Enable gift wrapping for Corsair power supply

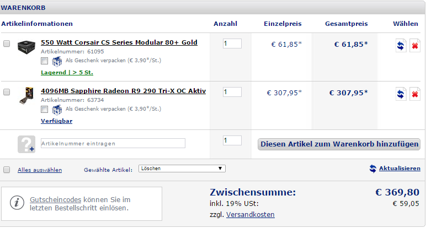44,61
